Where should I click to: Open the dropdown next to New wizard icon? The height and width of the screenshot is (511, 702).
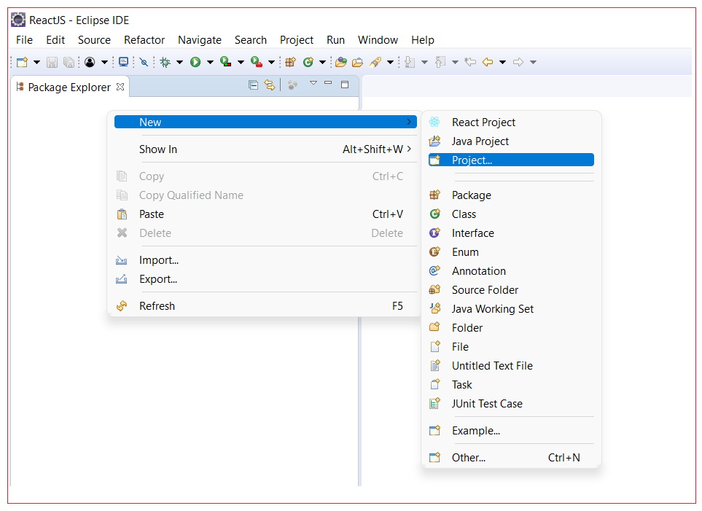click(x=36, y=62)
